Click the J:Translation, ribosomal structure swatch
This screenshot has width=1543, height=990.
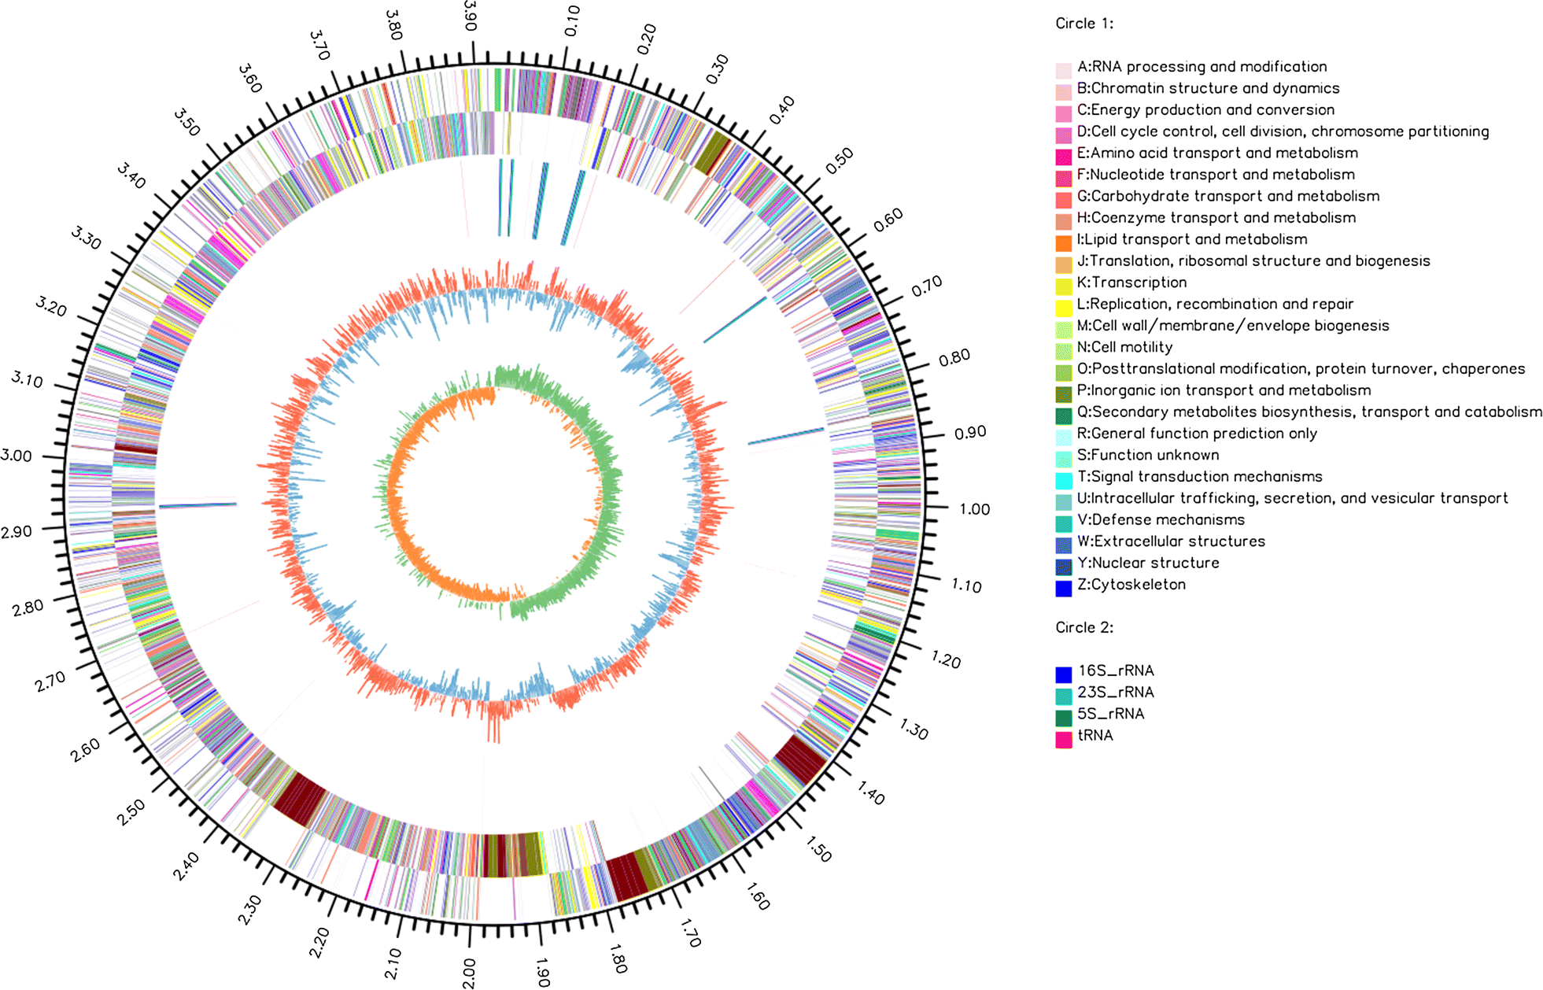pos(1063,264)
